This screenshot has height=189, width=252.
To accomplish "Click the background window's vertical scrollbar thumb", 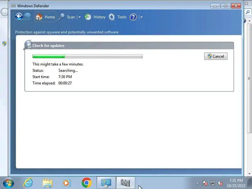I will pyautogui.click(x=249, y=78).
